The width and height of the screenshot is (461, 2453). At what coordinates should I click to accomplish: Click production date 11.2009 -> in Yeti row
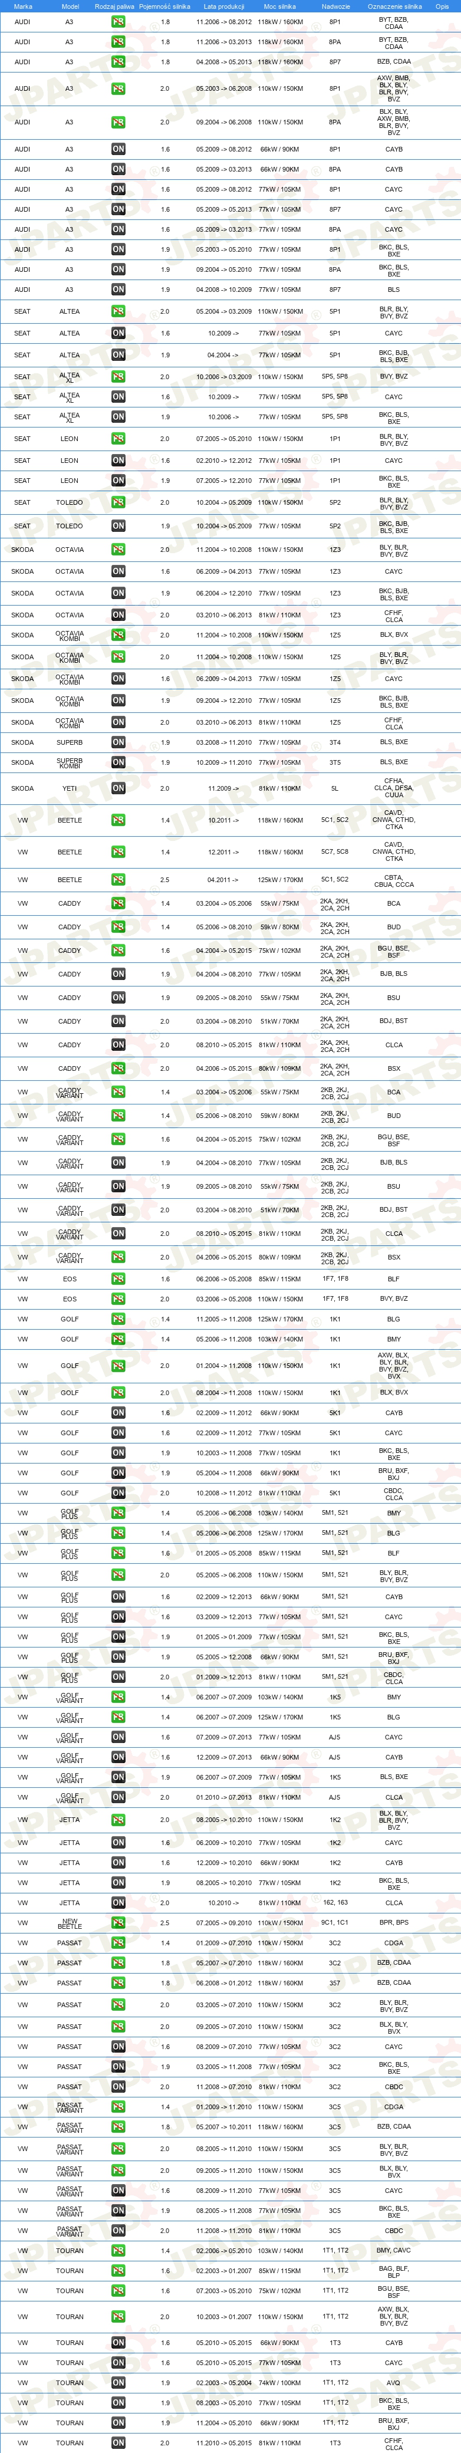223,788
